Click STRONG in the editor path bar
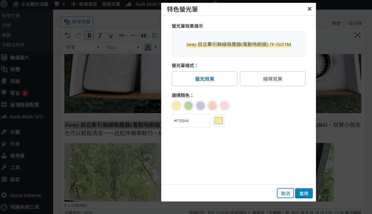372x214 pixels. click(x=79, y=205)
